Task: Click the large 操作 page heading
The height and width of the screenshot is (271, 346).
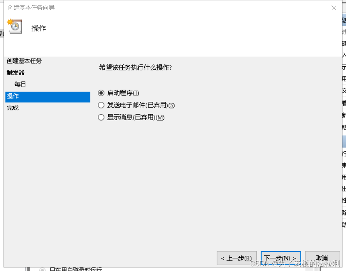Action: click(x=39, y=28)
